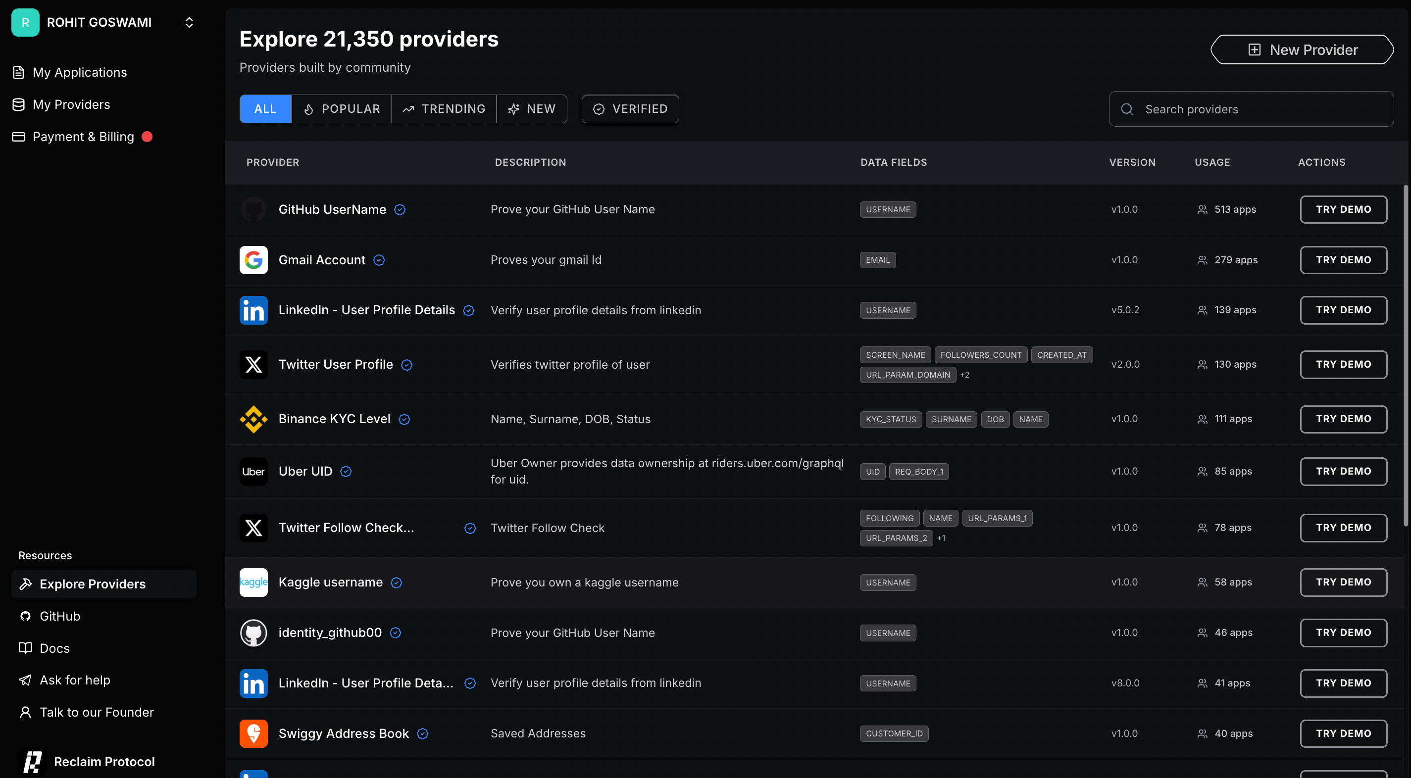Viewport: 1411px width, 778px height.
Task: Click verified badge next to GitHub UserName
Action: click(400, 210)
